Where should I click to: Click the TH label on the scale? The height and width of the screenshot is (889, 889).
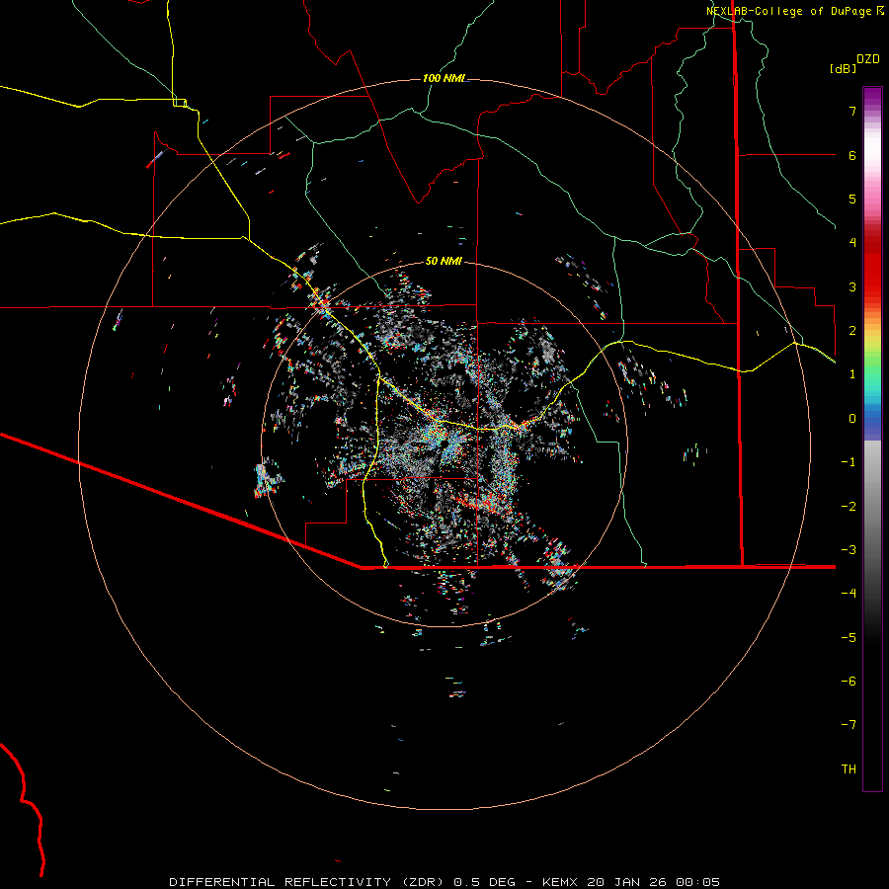tap(849, 768)
